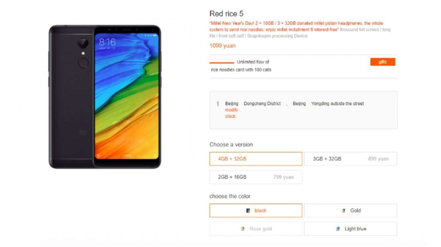This screenshot has width=441, height=247.
Task: Select the 3GB + 32GB version
Action: 350,159
